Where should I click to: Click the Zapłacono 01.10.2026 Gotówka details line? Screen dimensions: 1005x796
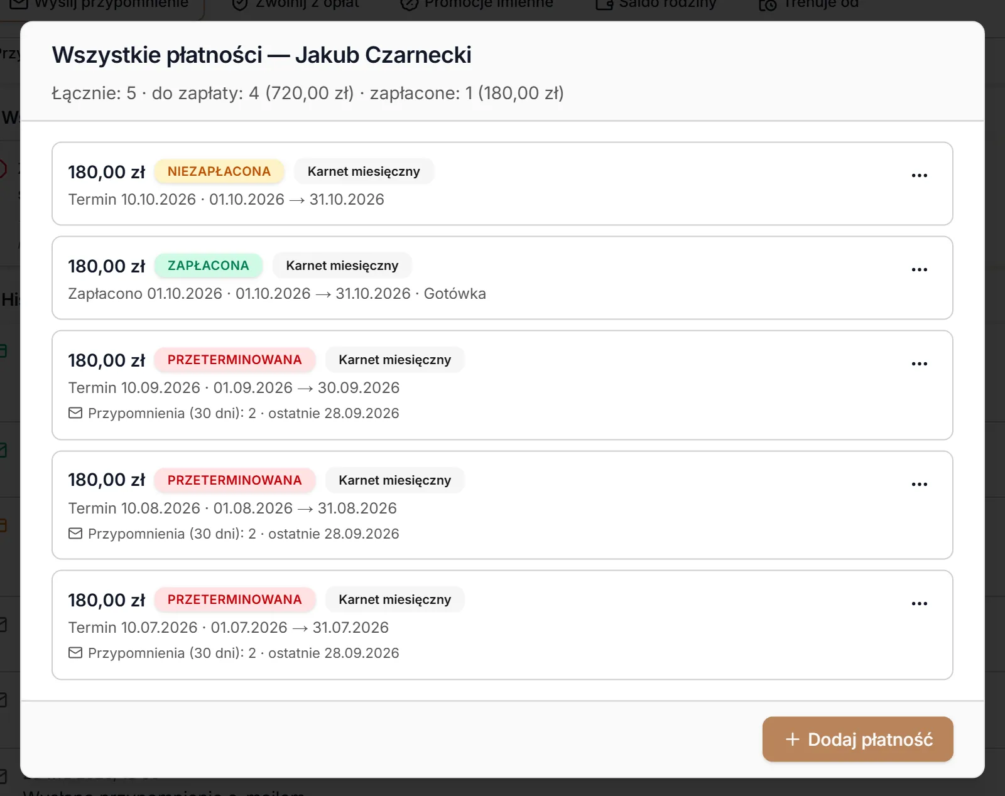(x=277, y=294)
